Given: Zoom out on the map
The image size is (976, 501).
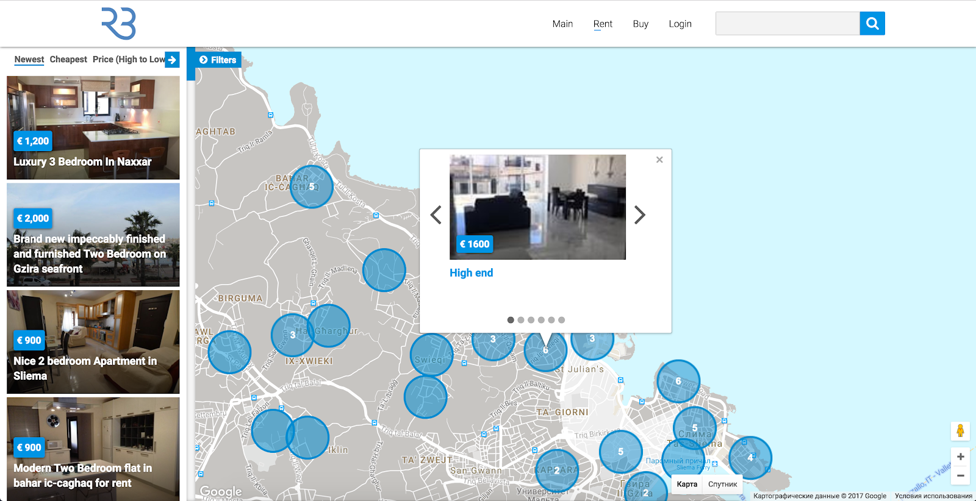Looking at the screenshot, I should (960, 475).
